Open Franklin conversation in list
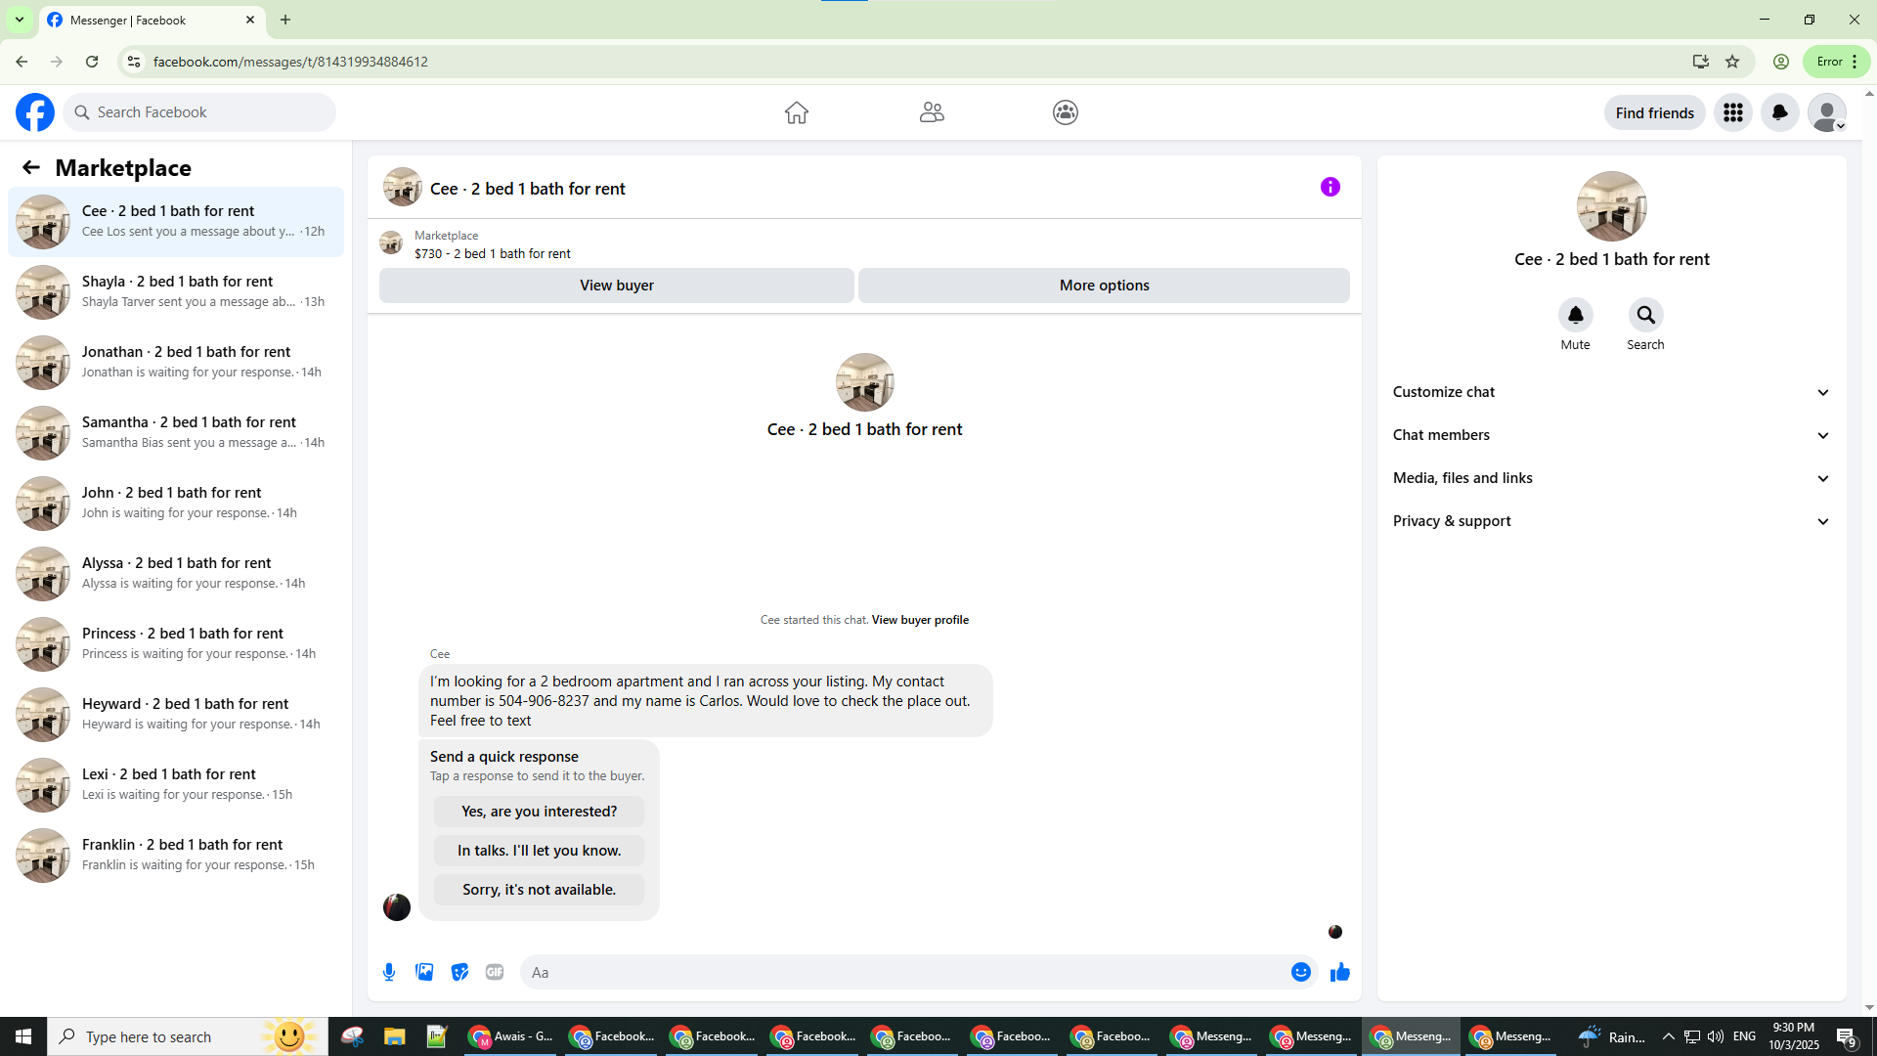The width and height of the screenshot is (1877, 1056). click(x=176, y=856)
